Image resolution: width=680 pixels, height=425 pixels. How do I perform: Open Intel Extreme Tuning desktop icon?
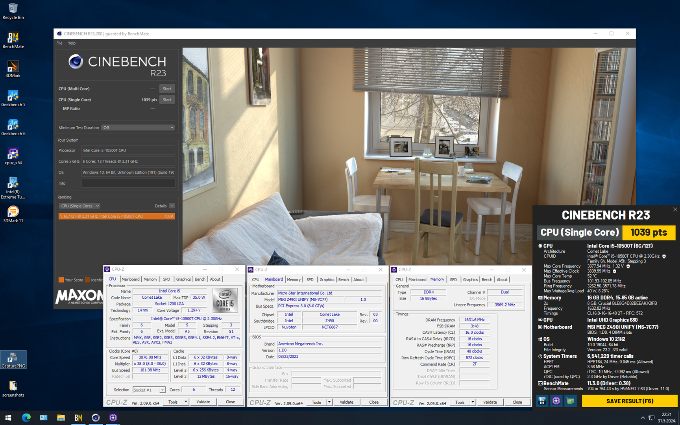coord(13,188)
